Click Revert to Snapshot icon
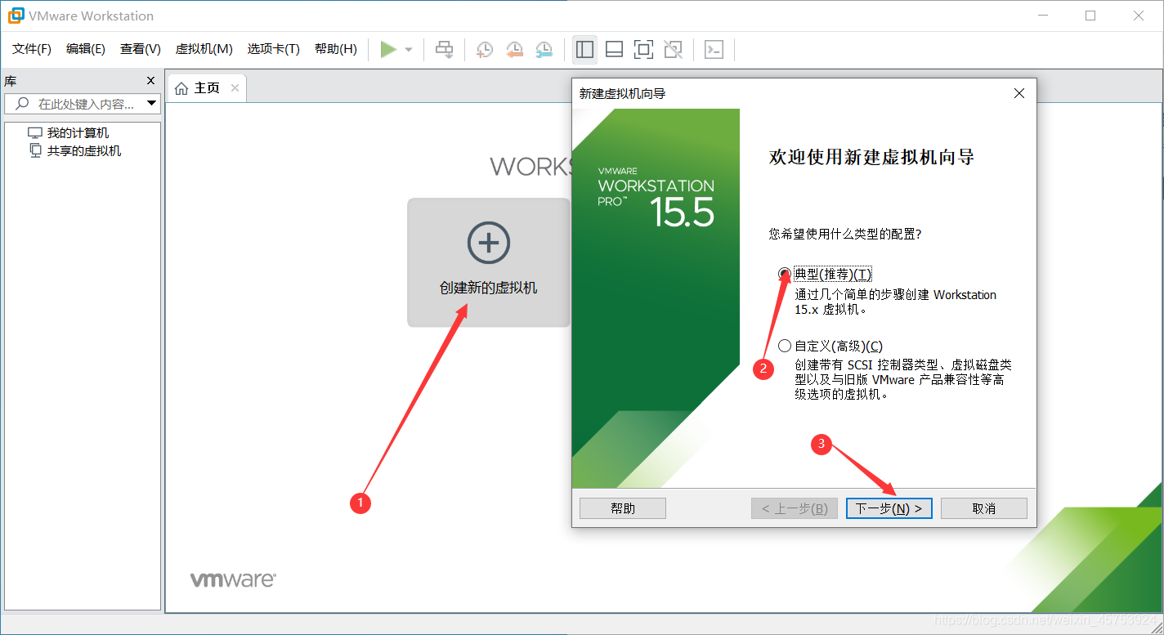Viewport: 1164px width, 635px height. coord(514,50)
